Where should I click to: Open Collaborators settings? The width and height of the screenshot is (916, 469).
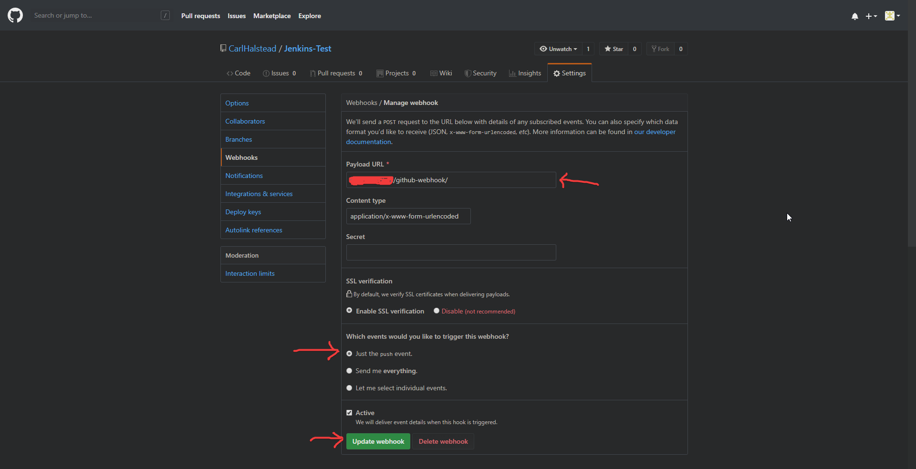[273, 121]
